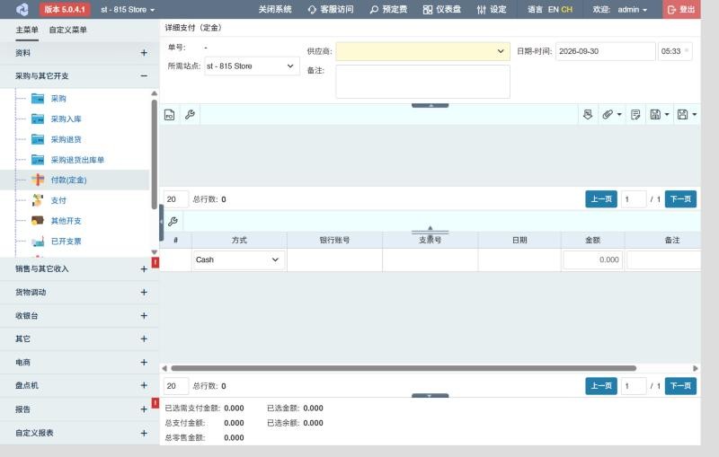Click the paperclip attachment icon
Screen dimensions: 719x457
(x=608, y=115)
